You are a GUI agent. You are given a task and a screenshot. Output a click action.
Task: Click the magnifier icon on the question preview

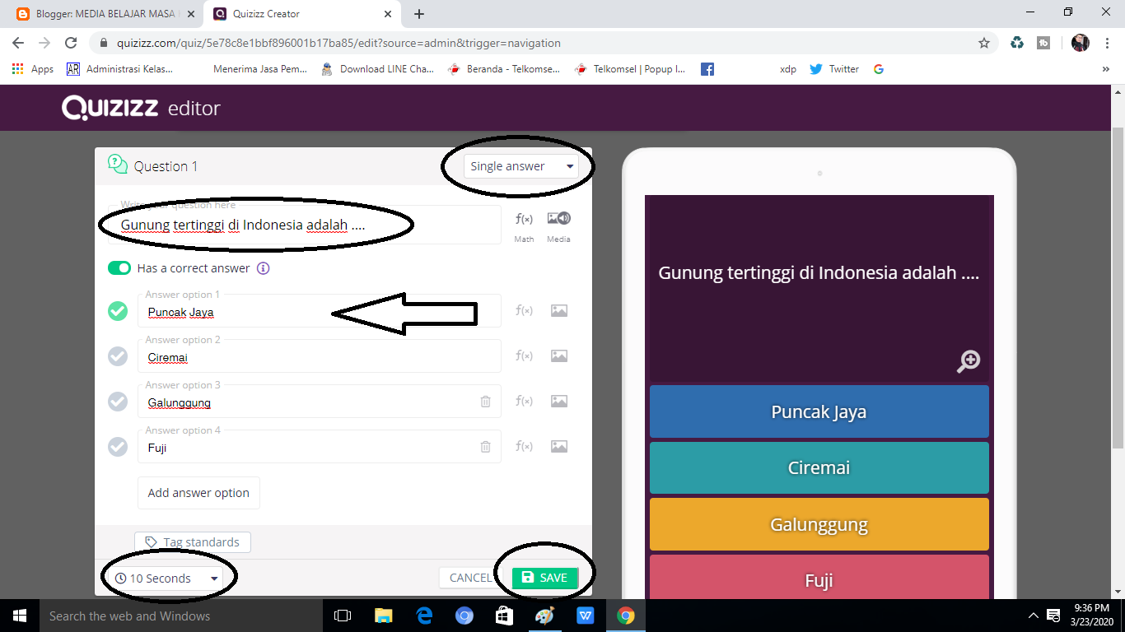tap(969, 360)
